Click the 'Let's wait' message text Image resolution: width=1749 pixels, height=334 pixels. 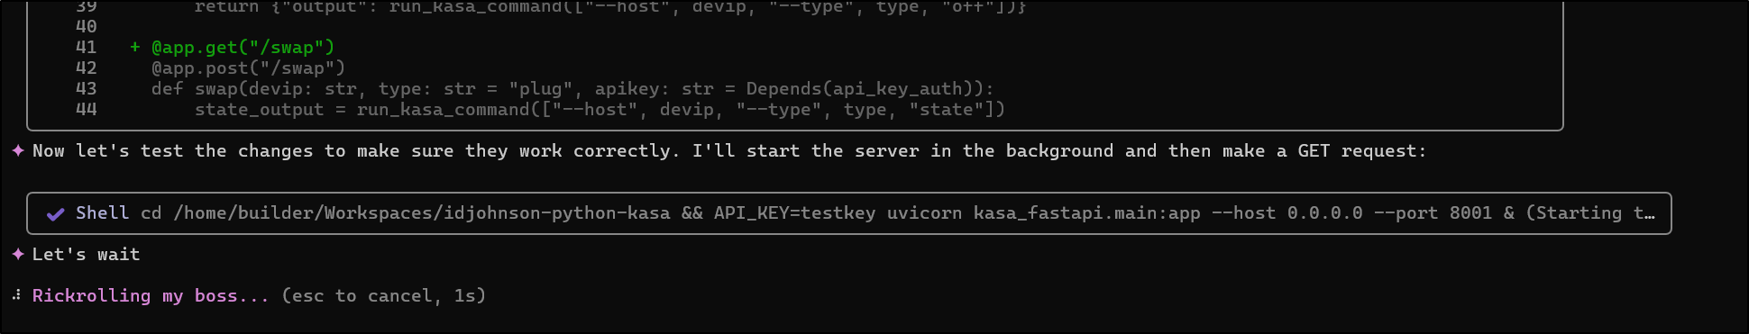[x=87, y=254]
